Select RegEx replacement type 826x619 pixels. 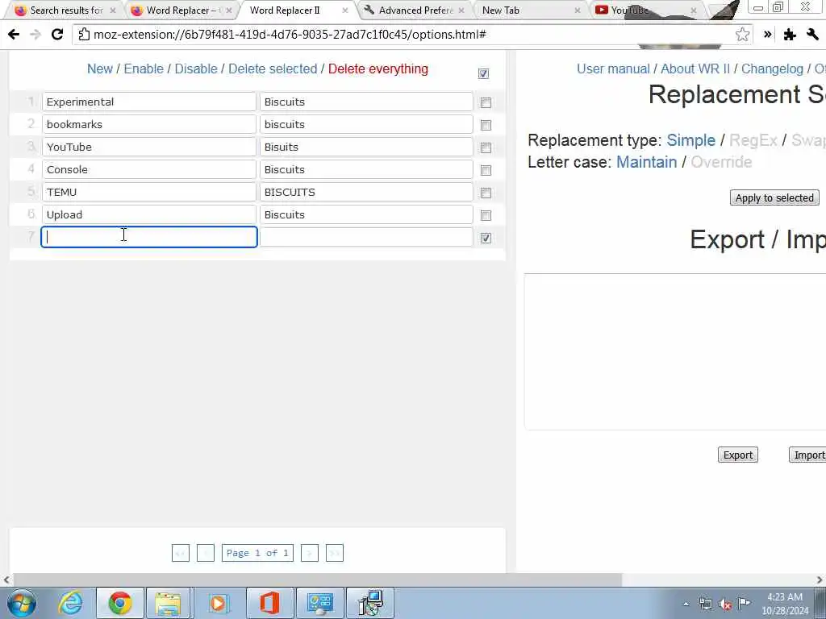coord(753,140)
